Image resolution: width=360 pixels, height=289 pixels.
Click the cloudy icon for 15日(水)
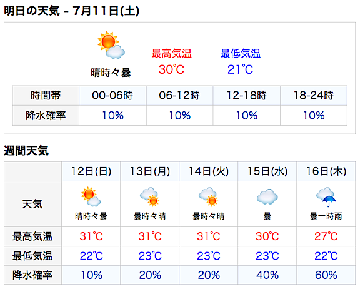[267, 197]
